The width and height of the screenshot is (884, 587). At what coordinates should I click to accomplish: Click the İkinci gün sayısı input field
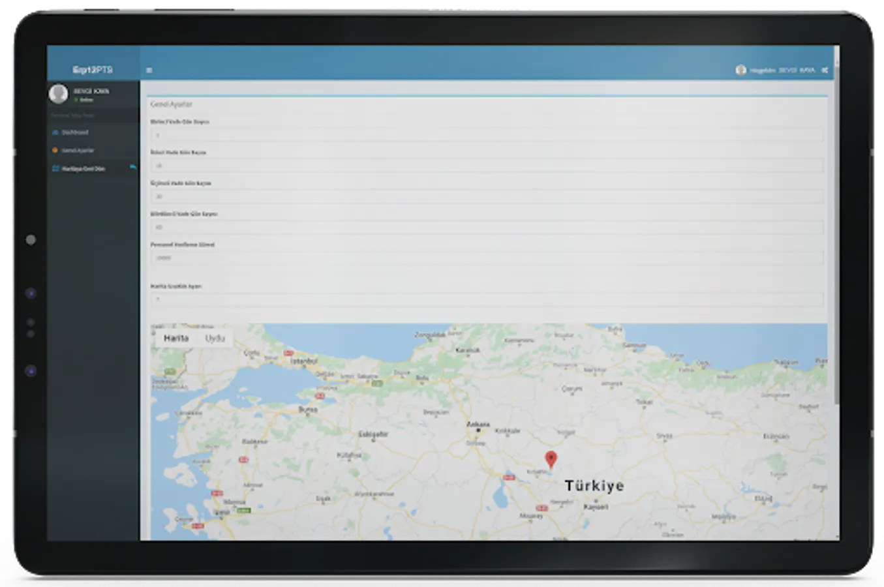487,166
